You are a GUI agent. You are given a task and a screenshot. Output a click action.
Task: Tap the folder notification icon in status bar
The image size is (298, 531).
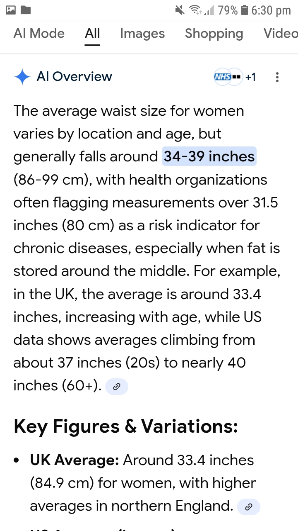point(26,10)
